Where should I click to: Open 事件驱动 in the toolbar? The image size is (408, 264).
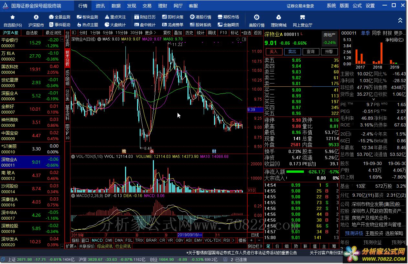point(59,25)
